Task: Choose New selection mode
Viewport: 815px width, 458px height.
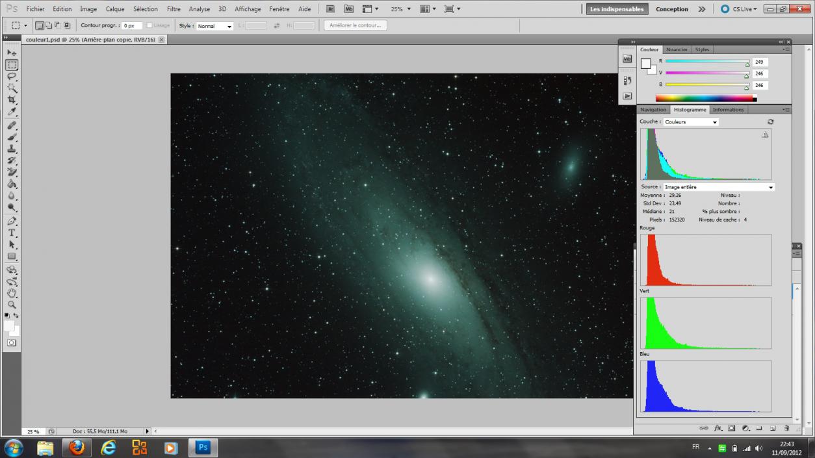Action: [40, 25]
